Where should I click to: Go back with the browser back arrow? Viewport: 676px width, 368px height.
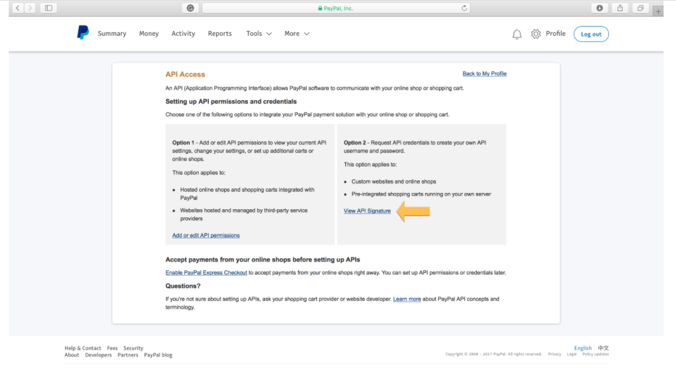[17, 7]
